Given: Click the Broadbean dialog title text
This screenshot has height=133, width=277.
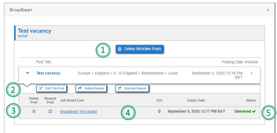Looking at the screenshot, I should coord(21,10).
